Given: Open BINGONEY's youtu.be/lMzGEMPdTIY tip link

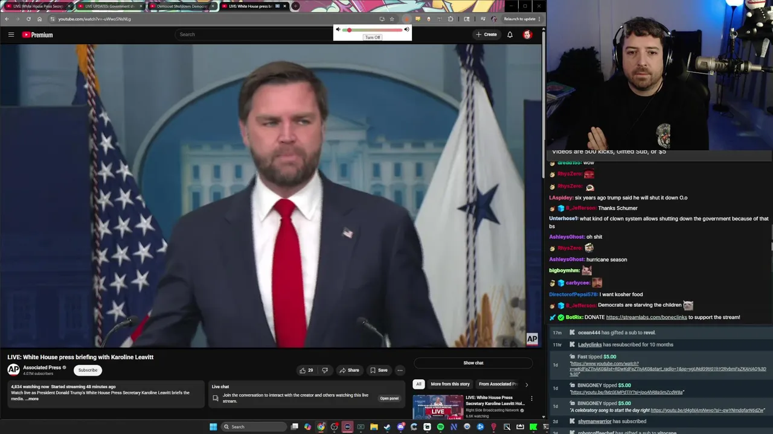Looking at the screenshot, I should click(x=627, y=392).
